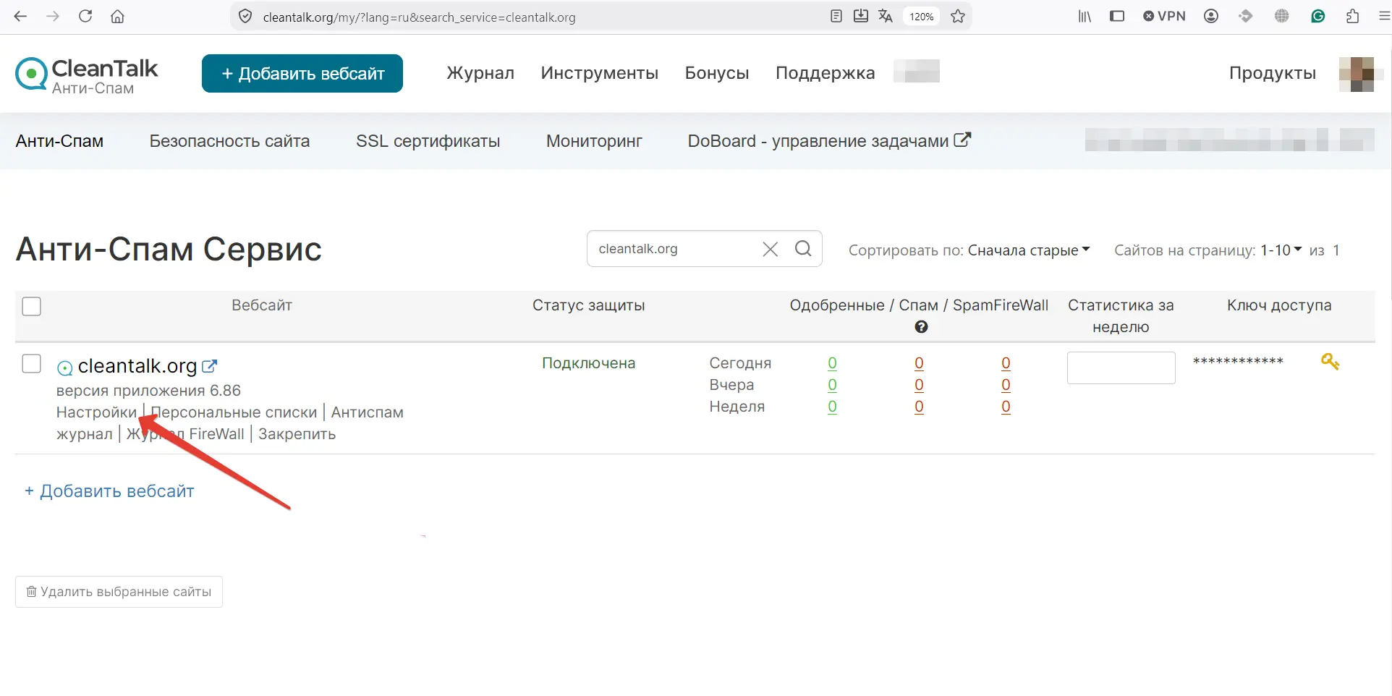This screenshot has height=696, width=1392.
Task: Click Удалить выбранные сайты button
Action: [119, 592]
